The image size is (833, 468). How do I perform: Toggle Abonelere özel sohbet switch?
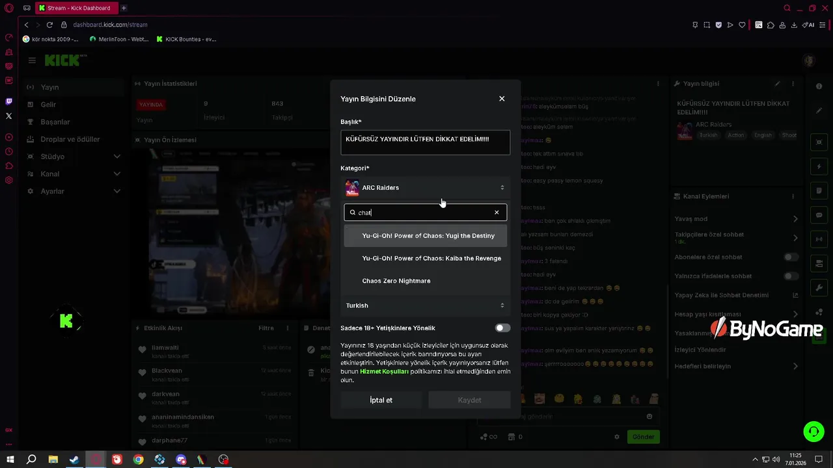coord(791,257)
